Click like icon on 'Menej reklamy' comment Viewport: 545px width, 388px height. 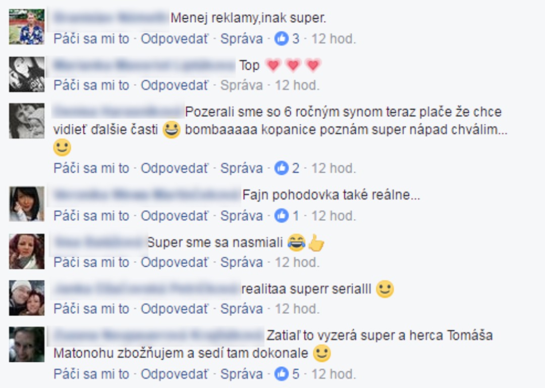[x=281, y=38]
